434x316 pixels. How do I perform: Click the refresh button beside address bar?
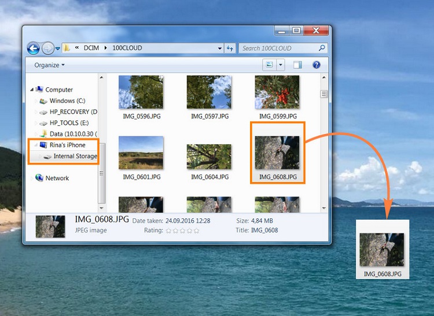(229, 49)
